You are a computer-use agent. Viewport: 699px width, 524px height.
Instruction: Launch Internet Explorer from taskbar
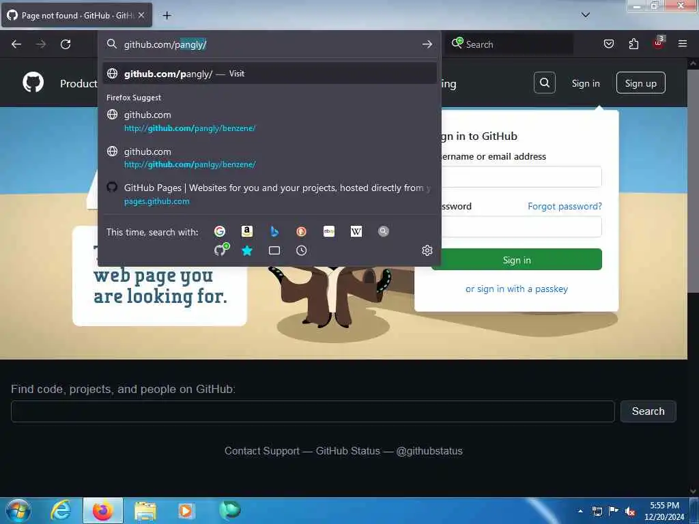pyautogui.click(x=61, y=510)
